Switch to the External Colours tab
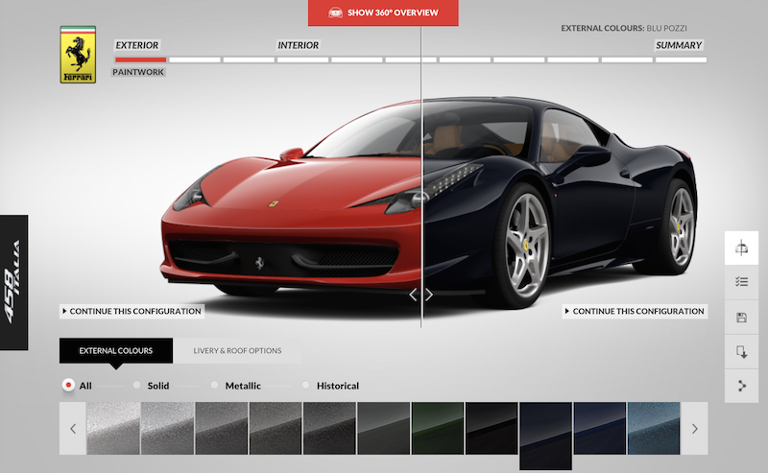Image resolution: width=768 pixels, height=473 pixels. click(x=116, y=350)
